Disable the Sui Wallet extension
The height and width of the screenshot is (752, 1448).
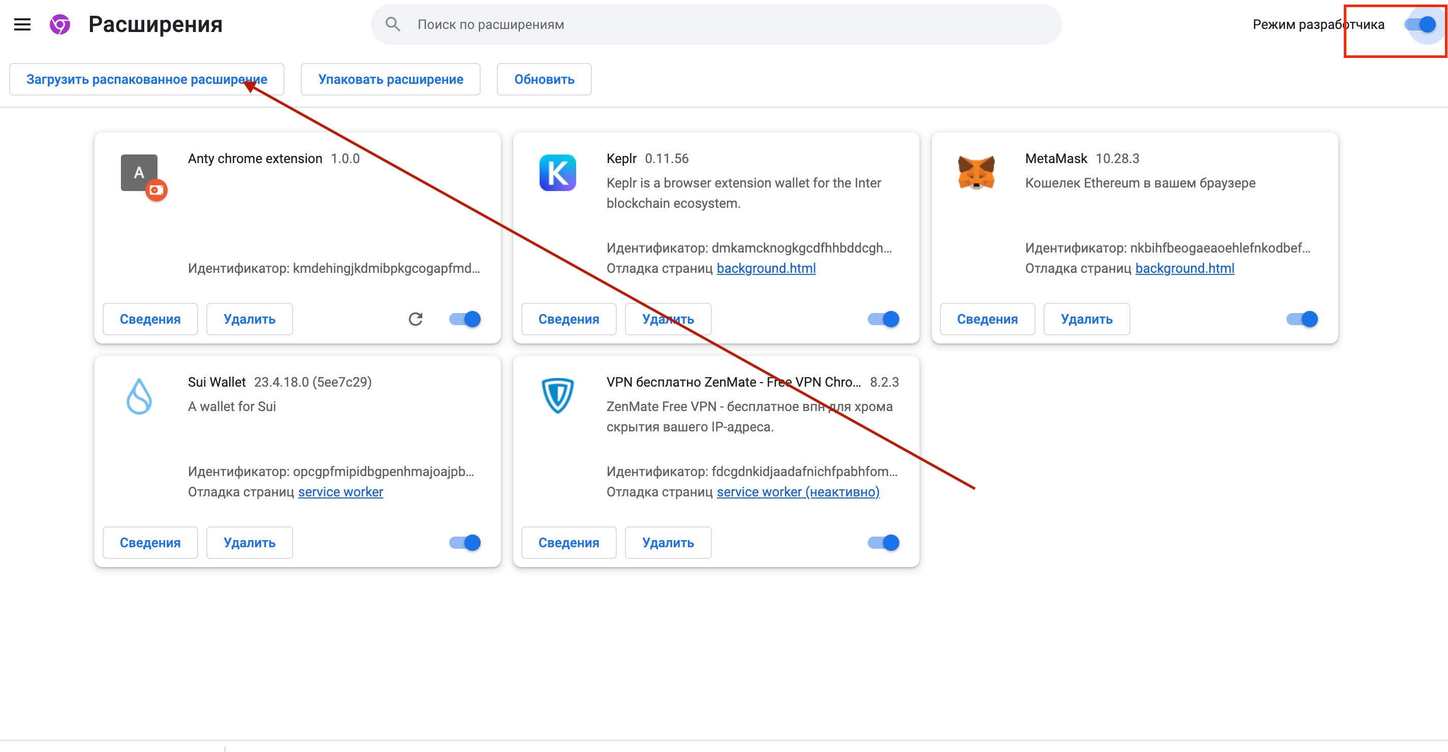[465, 543]
